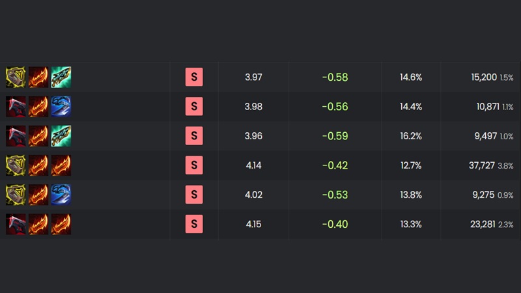The height and width of the screenshot is (293, 521).
Task: Click the S tier badge in the 15,200 row
Action: pyautogui.click(x=193, y=77)
